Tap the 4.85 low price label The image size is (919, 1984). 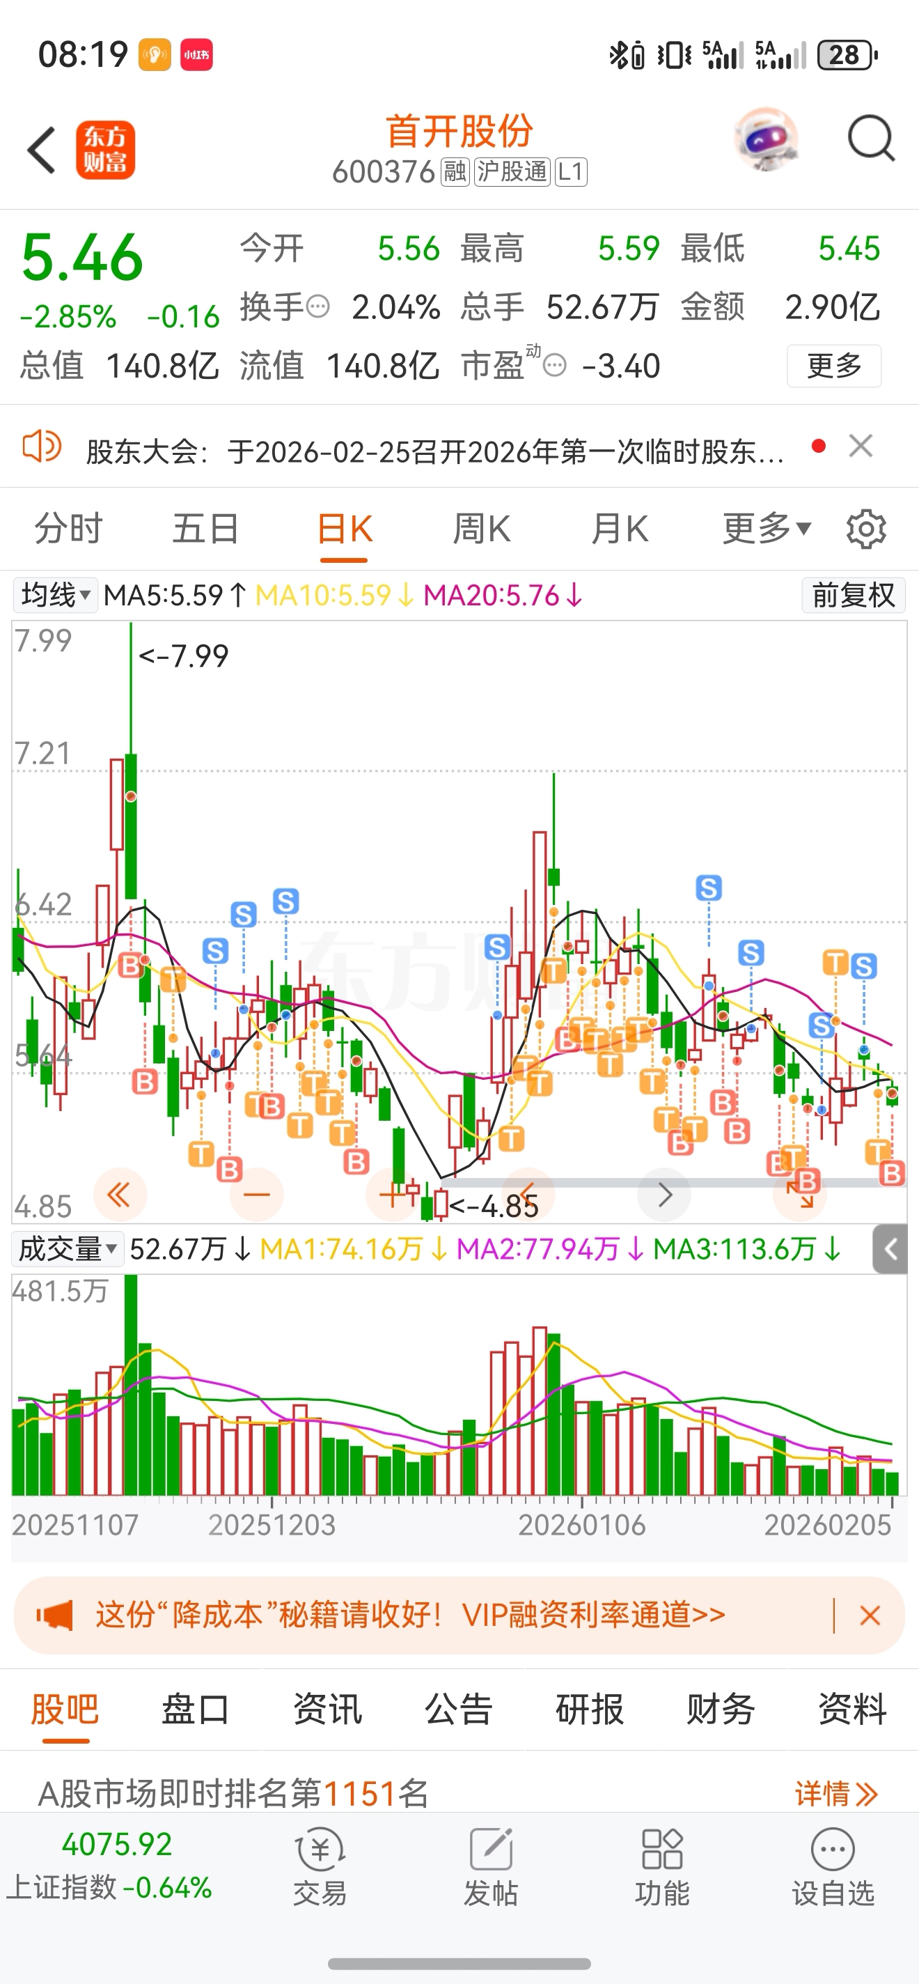click(494, 1206)
